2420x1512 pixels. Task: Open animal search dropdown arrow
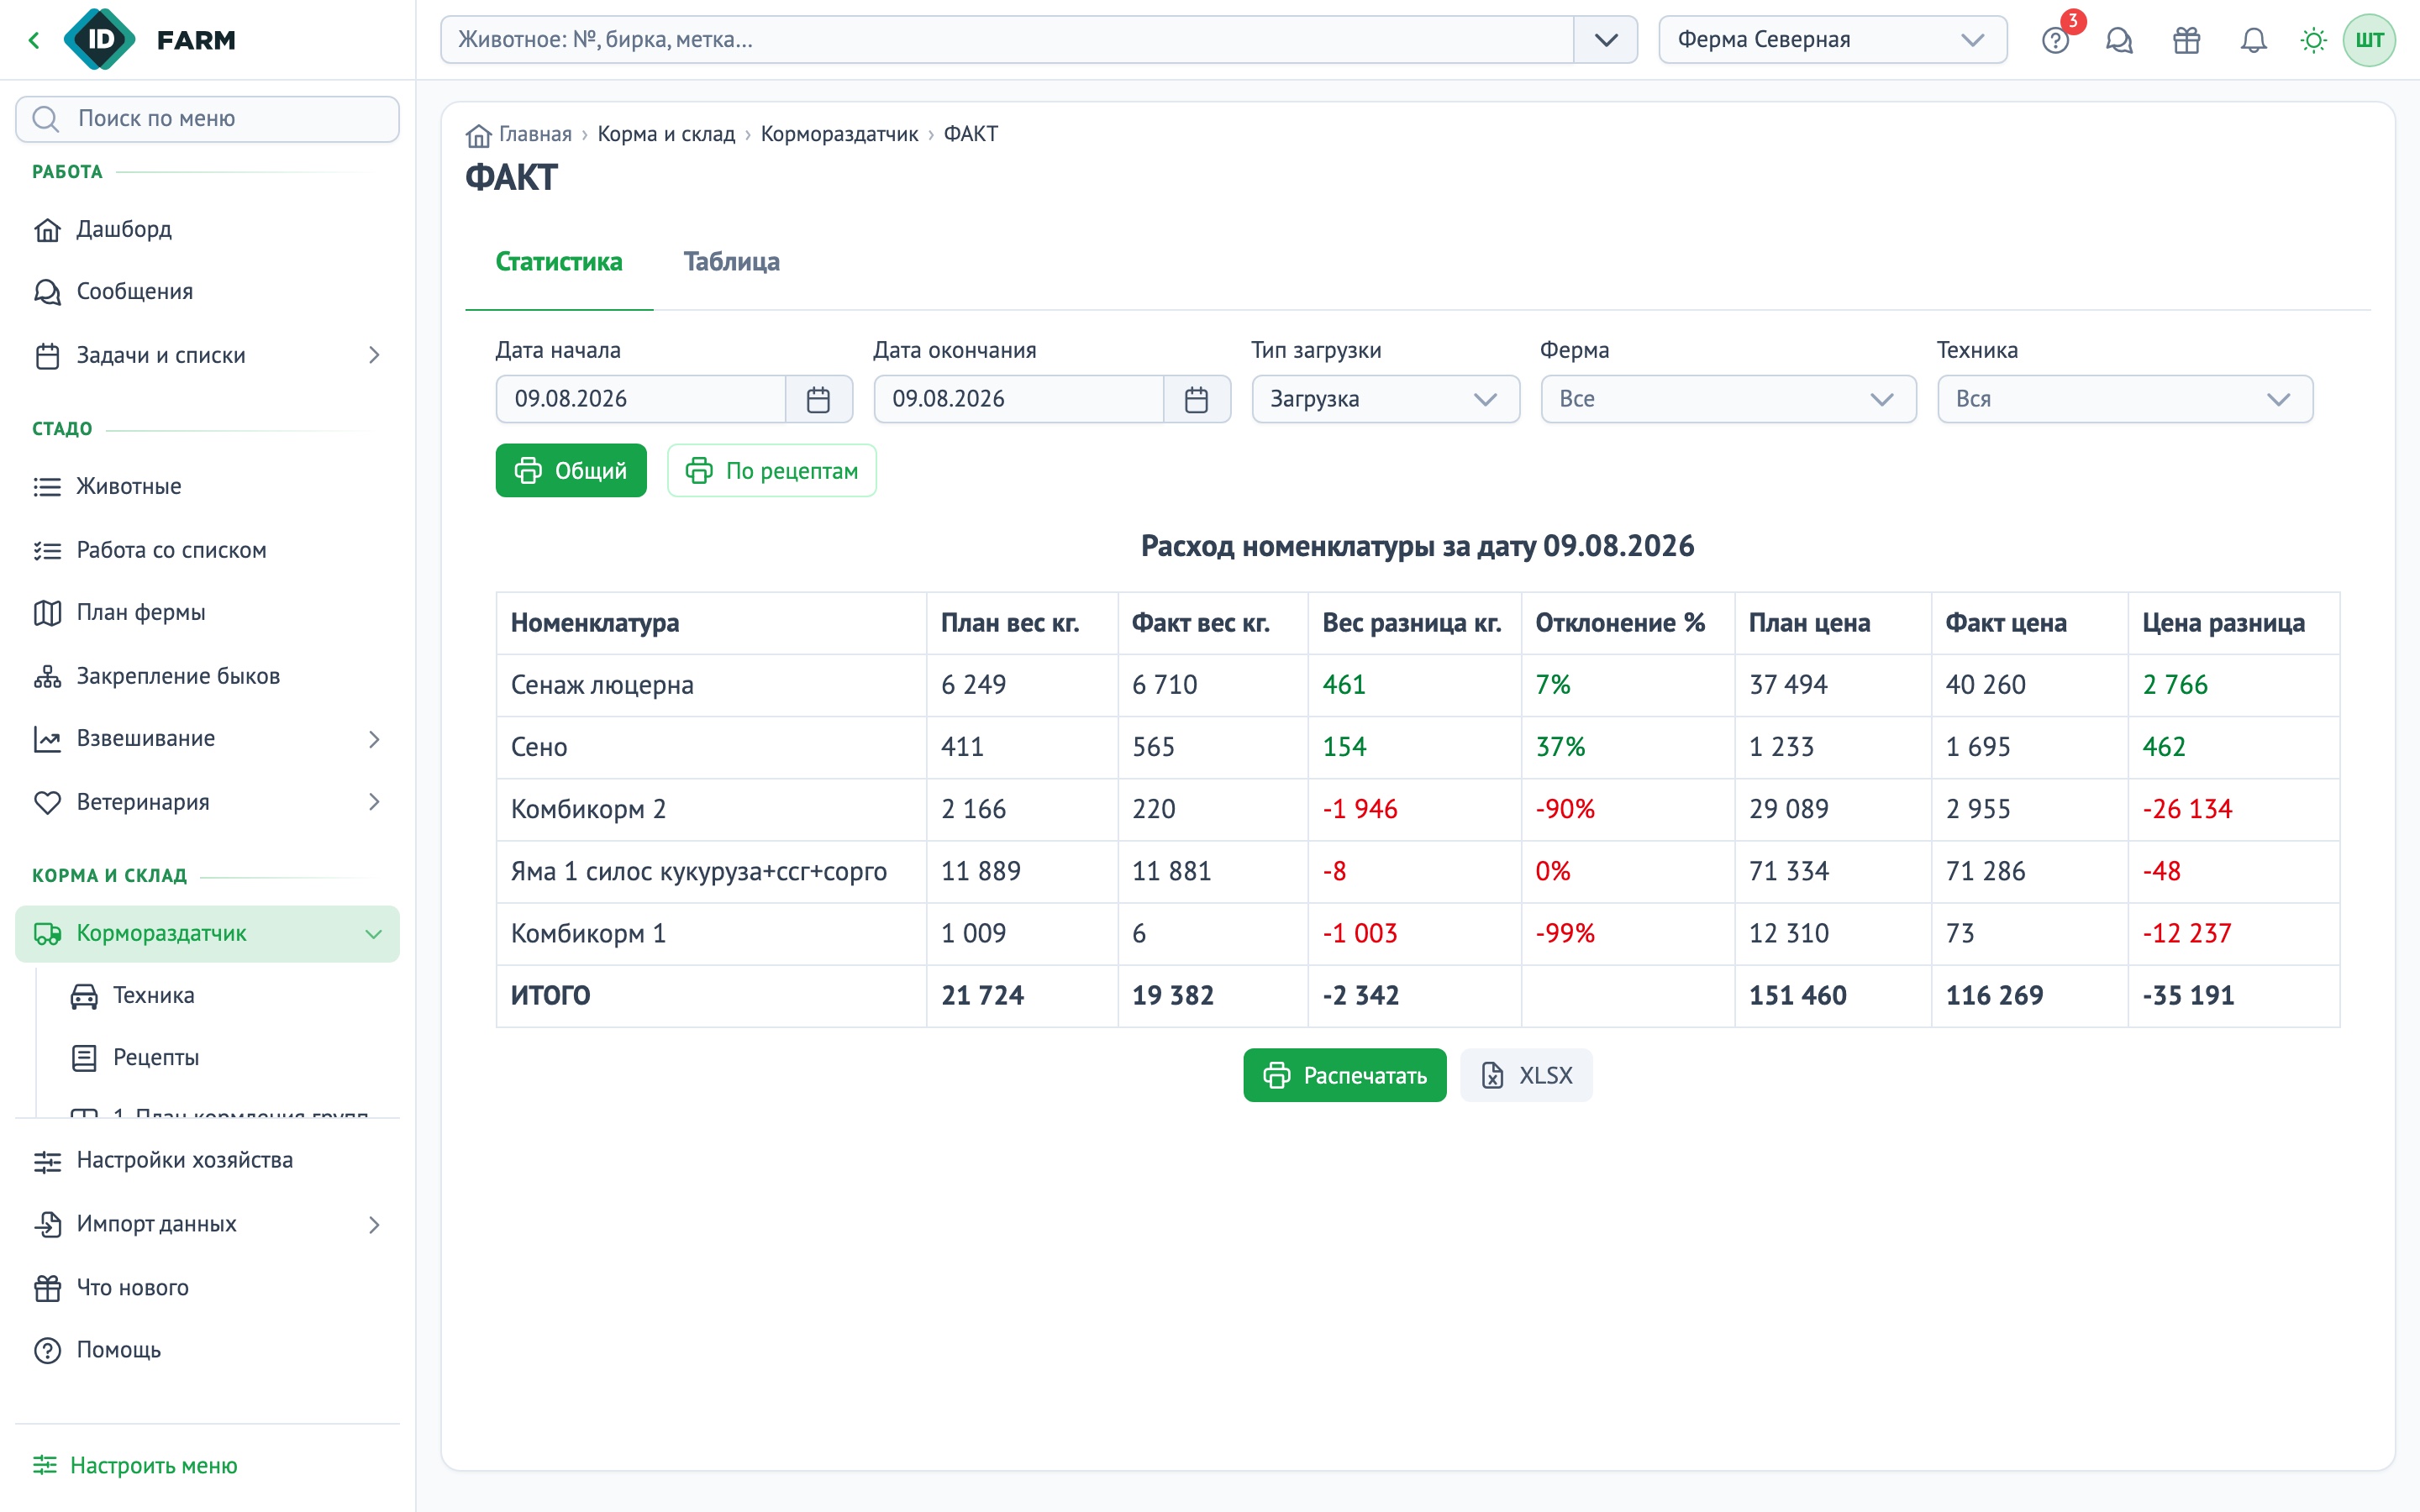[x=1606, y=40]
